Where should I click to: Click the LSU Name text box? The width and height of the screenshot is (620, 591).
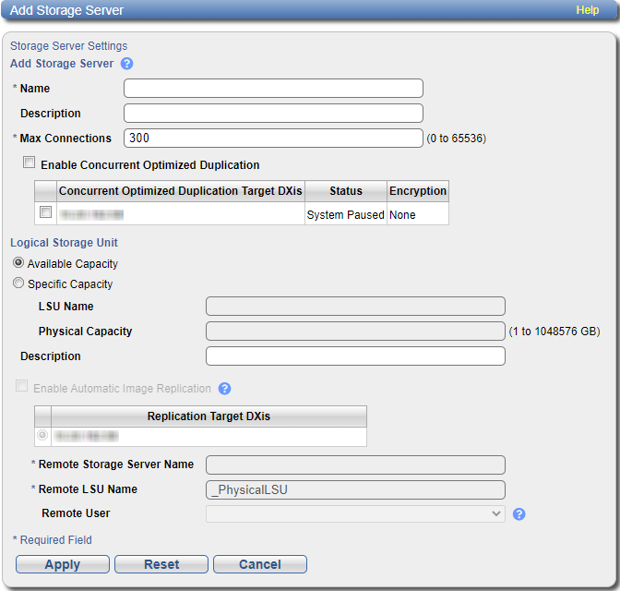coord(355,307)
